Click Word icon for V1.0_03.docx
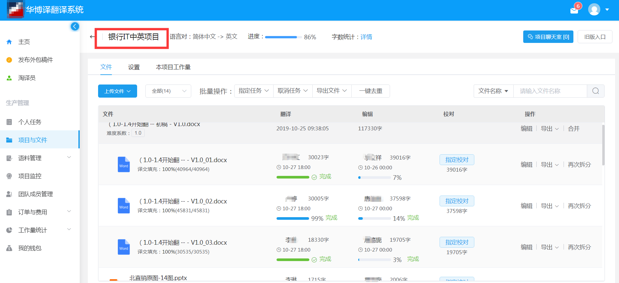This screenshot has height=283, width=619. (124, 247)
